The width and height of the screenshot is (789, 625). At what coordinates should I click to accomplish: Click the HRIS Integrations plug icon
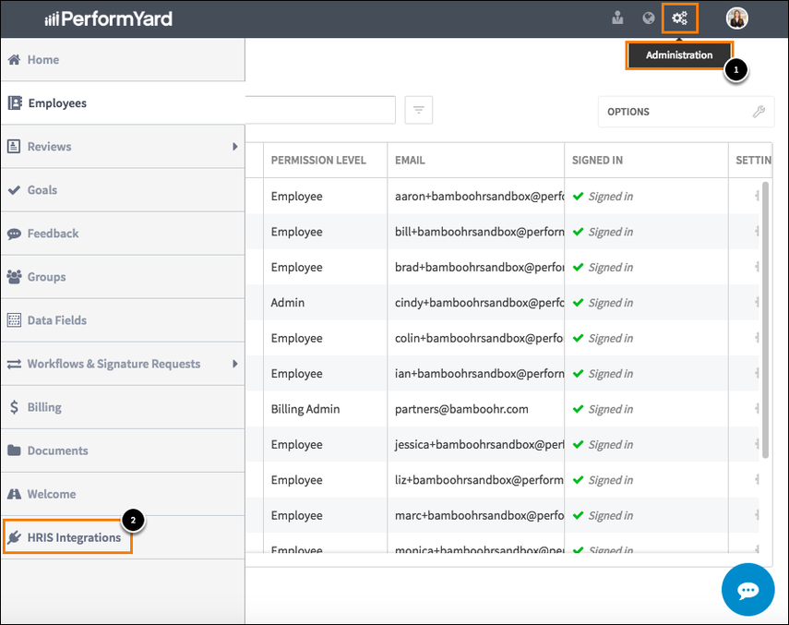(14, 537)
